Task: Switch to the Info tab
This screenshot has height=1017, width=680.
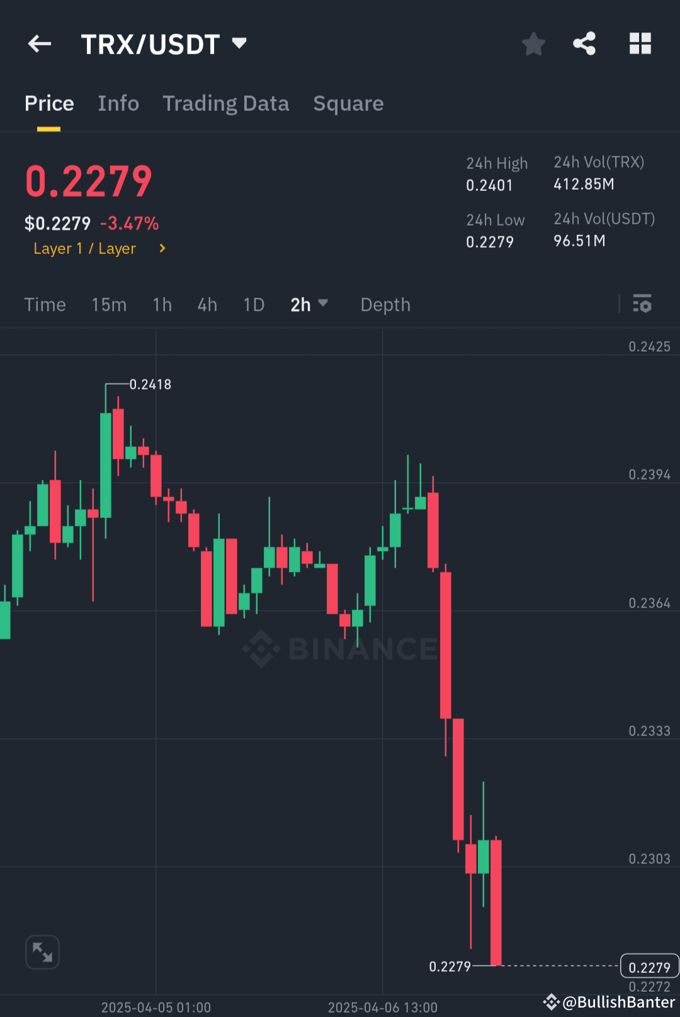Action: coord(118,103)
